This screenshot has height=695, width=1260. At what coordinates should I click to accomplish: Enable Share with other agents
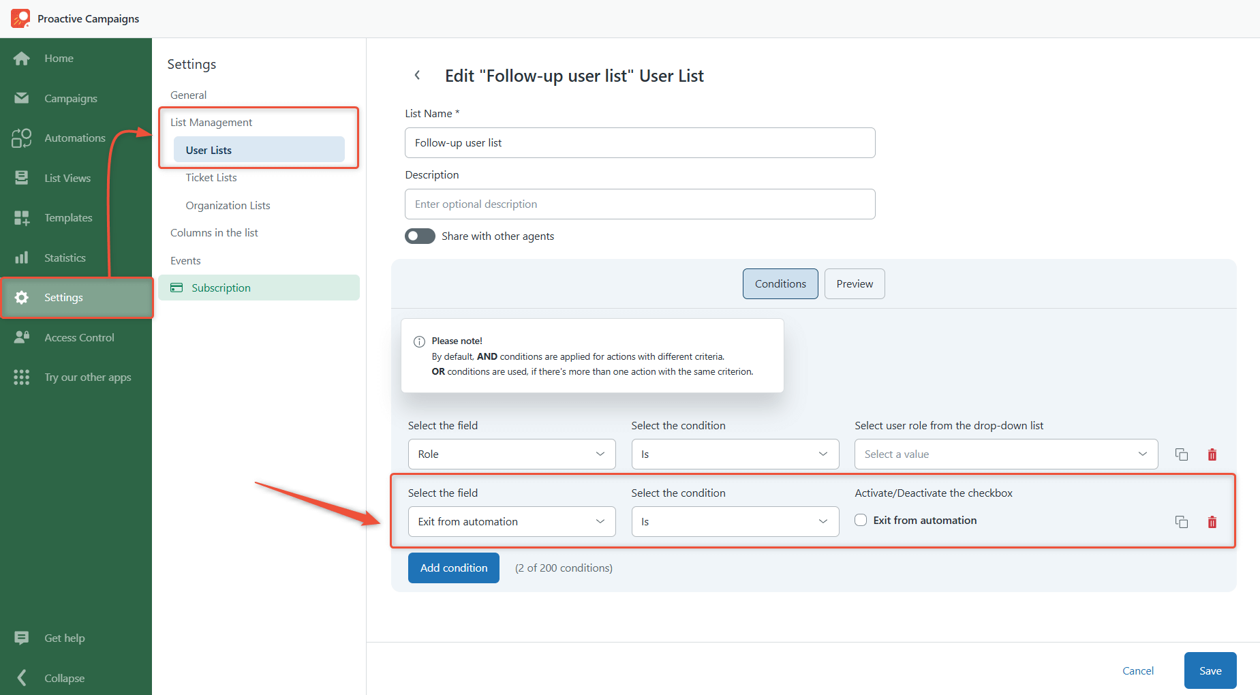(420, 236)
